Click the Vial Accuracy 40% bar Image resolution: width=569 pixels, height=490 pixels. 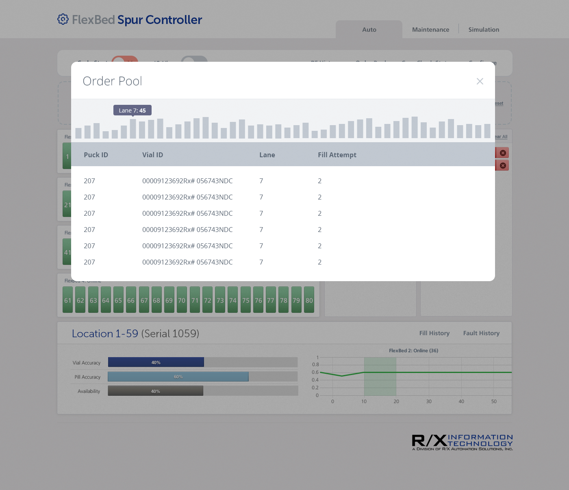(156, 362)
